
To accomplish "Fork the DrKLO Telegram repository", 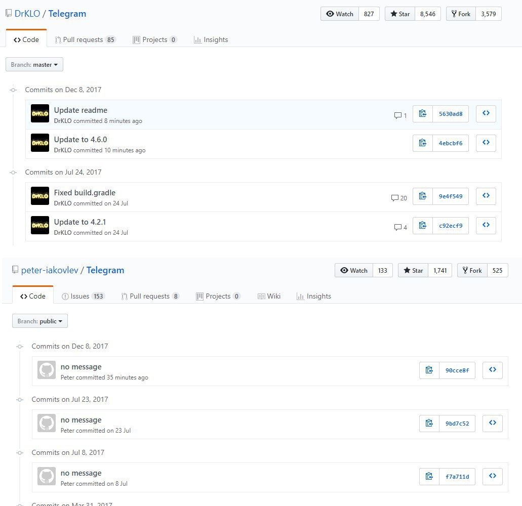I will point(461,14).
